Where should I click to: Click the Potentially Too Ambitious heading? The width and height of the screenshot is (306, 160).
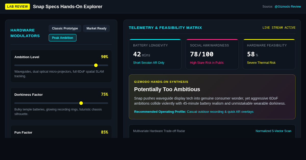pyautogui.click(x=167, y=89)
